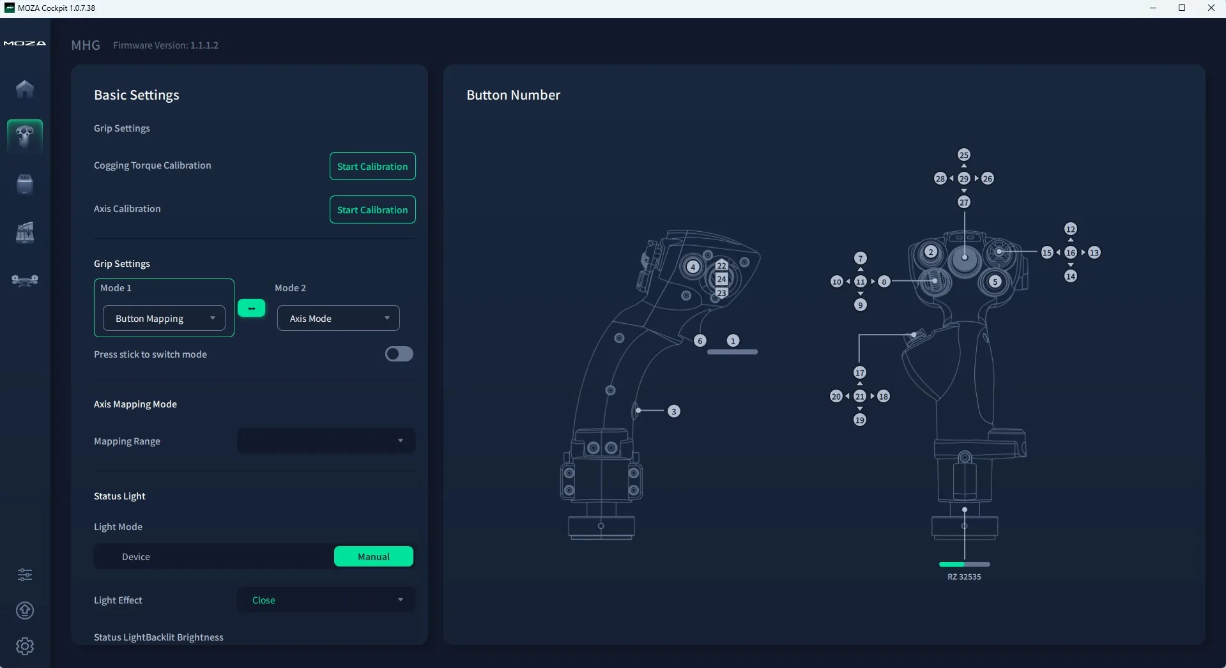This screenshot has width=1226, height=668.
Task: Click button number 11 hat center
Action: tap(861, 282)
